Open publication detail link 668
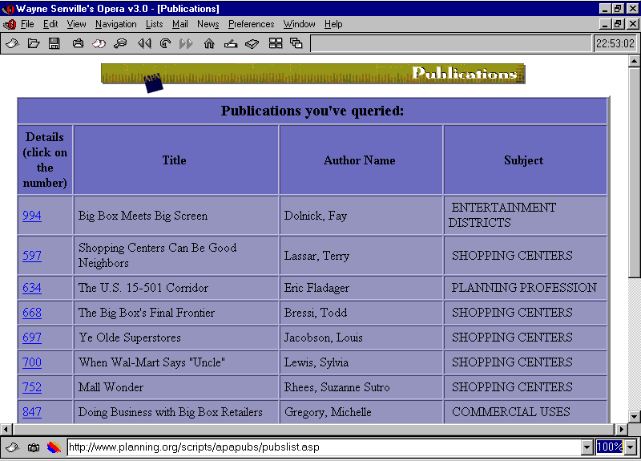The width and height of the screenshot is (641, 461). point(32,313)
